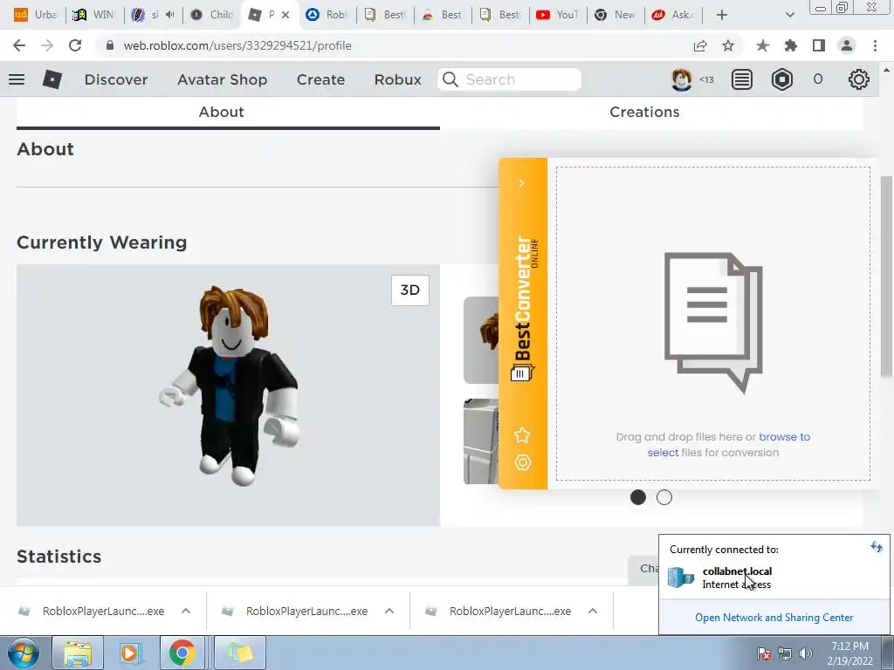The width and height of the screenshot is (894, 670).
Task: Switch to the Urban Dictionary browser tab
Action: (x=35, y=15)
